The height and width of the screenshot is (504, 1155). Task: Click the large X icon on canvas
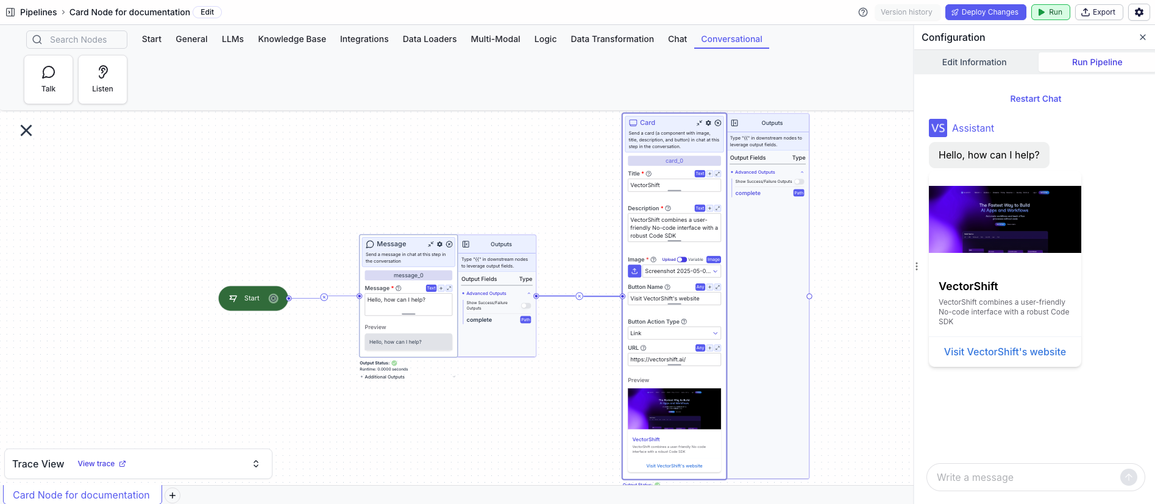[26, 130]
